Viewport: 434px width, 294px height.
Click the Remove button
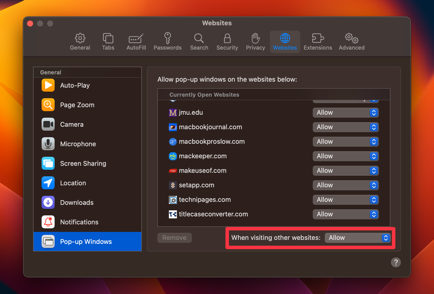coord(174,238)
